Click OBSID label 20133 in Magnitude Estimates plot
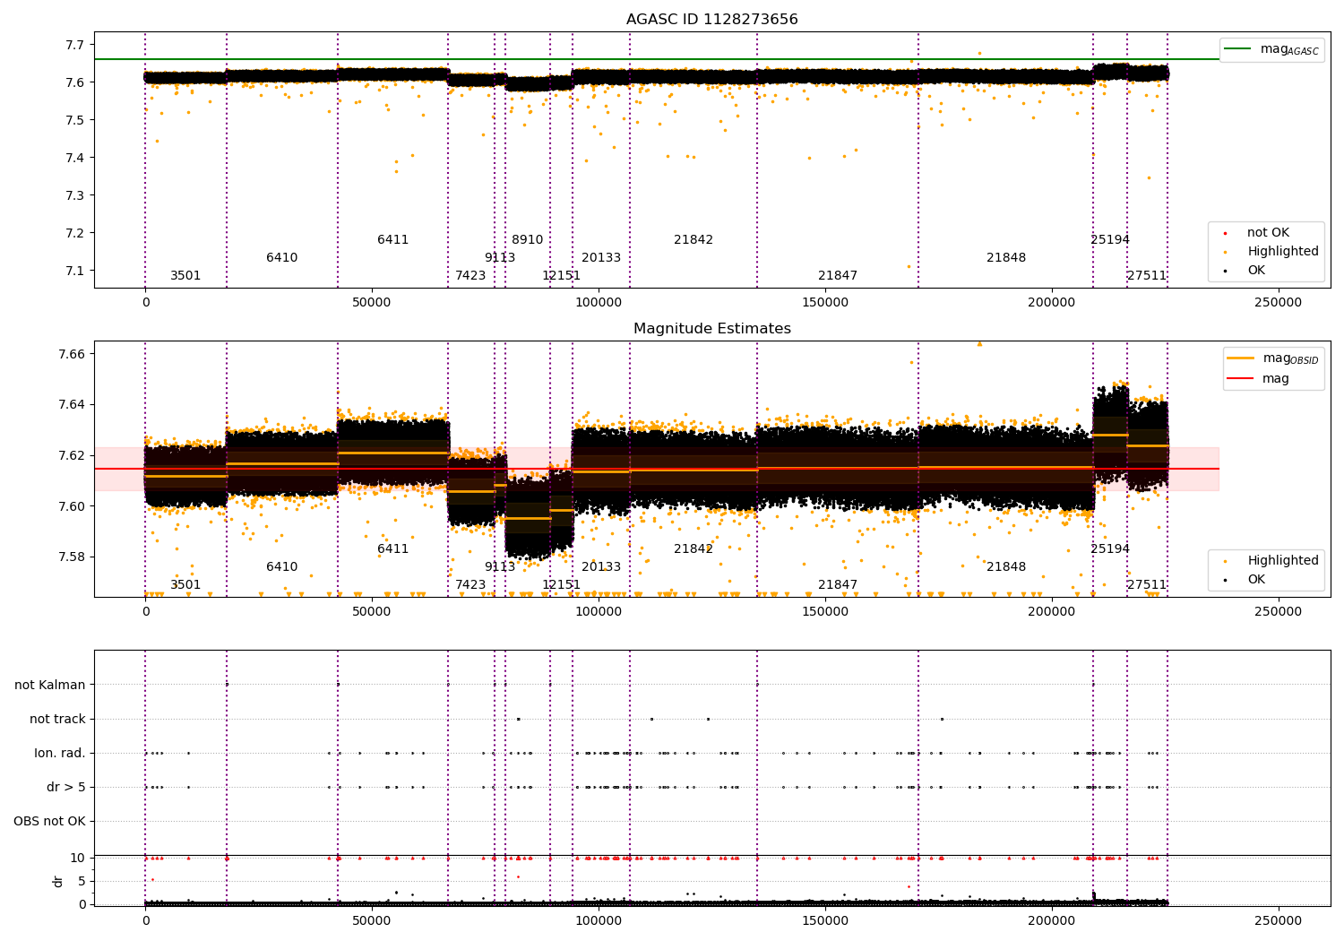This screenshot has height=941, width=1344. (601, 567)
